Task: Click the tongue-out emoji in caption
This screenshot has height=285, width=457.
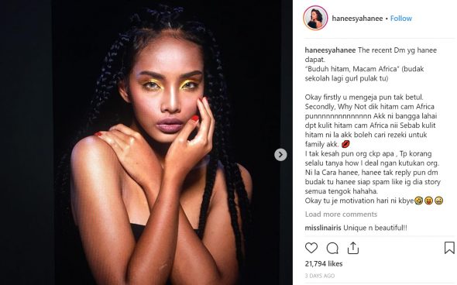Action: pyautogui.click(x=429, y=201)
